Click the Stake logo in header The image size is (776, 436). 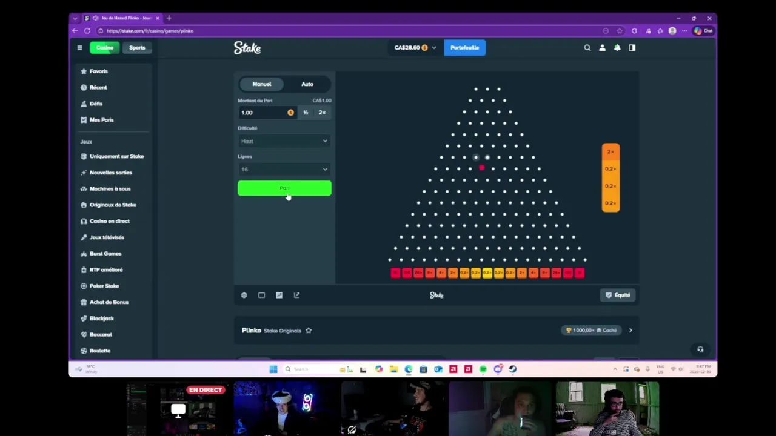[247, 48]
